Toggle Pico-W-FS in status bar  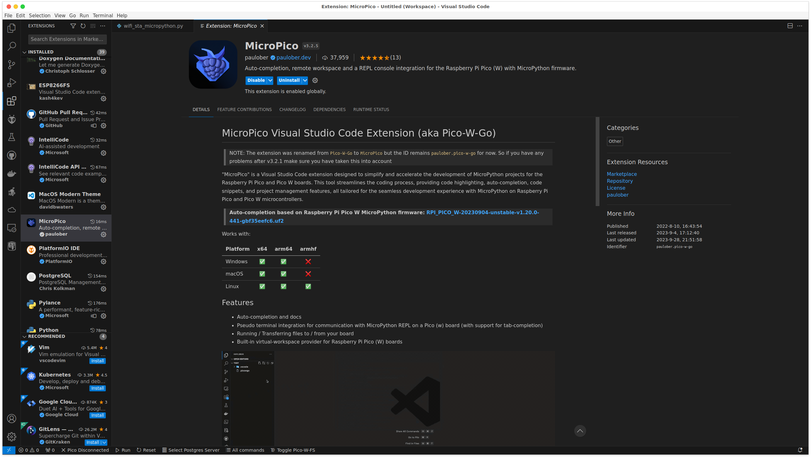pos(293,450)
